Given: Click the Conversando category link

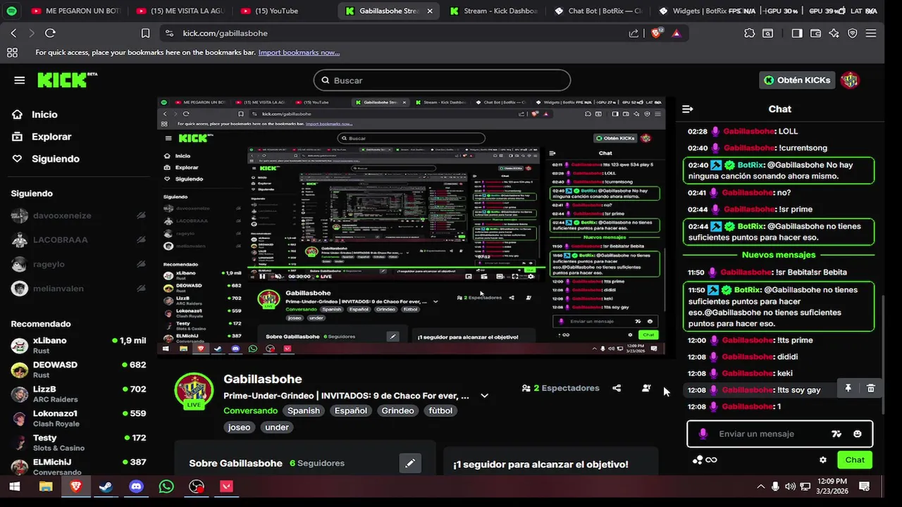Looking at the screenshot, I should tap(250, 411).
